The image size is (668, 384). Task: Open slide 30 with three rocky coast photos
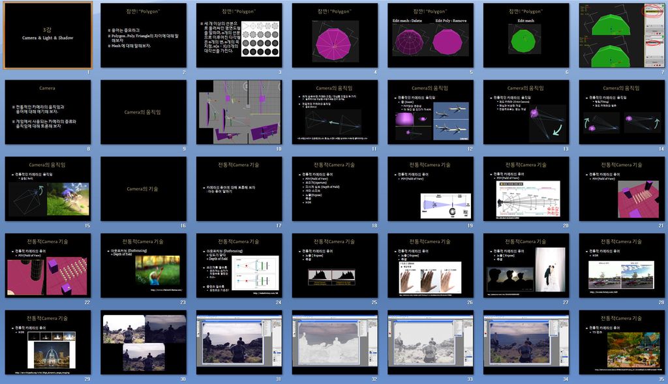144,342
